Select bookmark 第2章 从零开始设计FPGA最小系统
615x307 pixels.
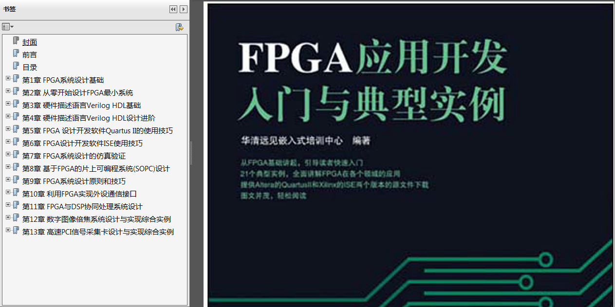(x=78, y=93)
